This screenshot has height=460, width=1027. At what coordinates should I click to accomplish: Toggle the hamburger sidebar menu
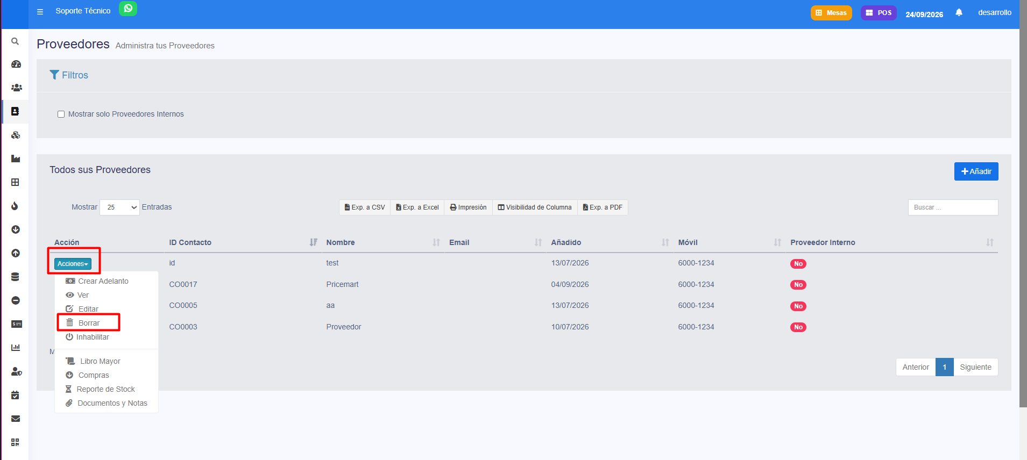(x=40, y=11)
